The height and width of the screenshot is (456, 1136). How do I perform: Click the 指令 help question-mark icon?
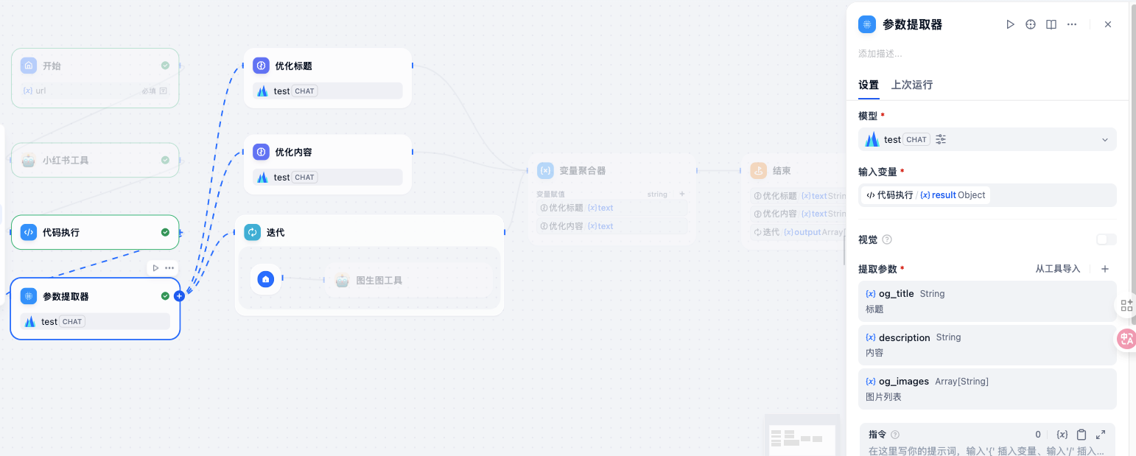click(x=895, y=435)
